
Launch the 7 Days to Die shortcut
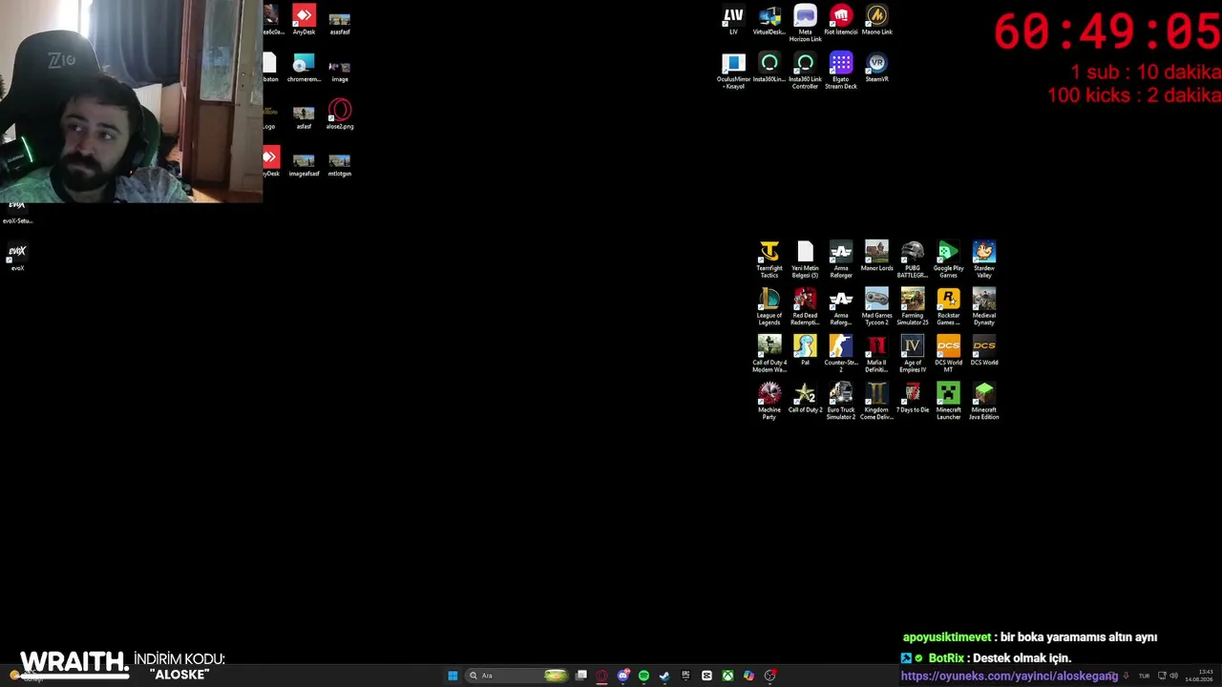(x=913, y=398)
